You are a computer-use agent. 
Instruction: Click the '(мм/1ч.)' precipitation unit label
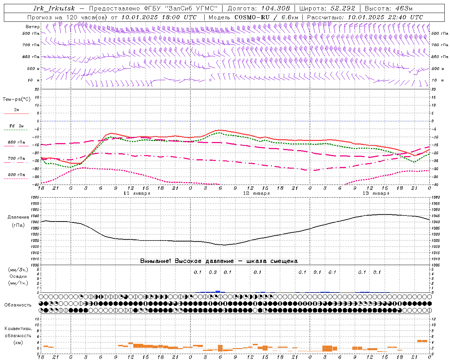(x=18, y=283)
